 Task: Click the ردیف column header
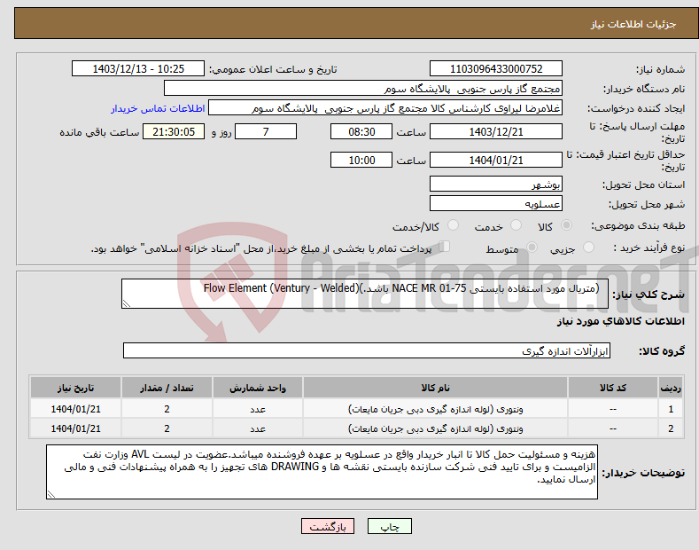[670, 388]
